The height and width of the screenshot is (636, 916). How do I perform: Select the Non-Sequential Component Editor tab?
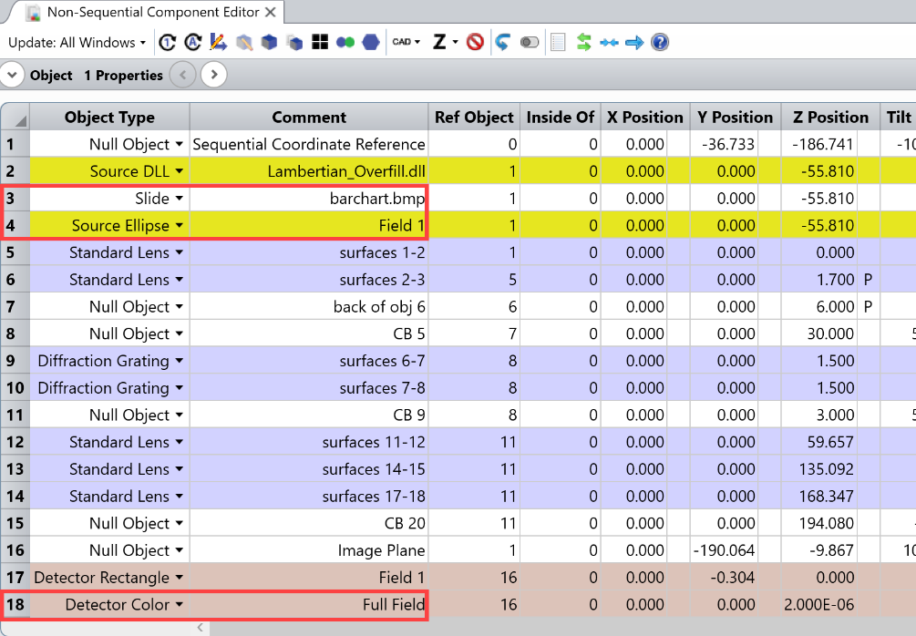click(153, 12)
